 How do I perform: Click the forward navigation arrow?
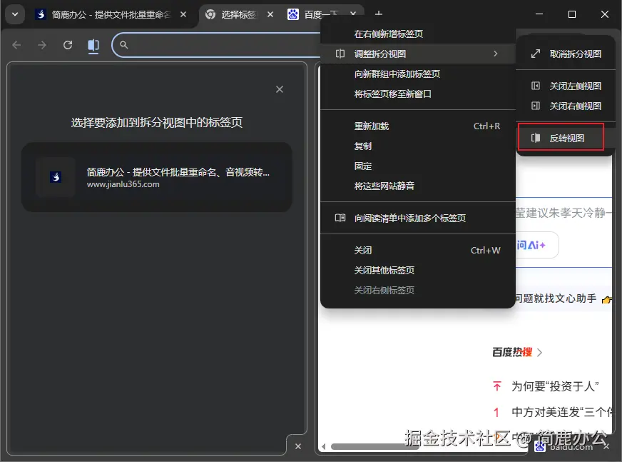click(x=42, y=45)
